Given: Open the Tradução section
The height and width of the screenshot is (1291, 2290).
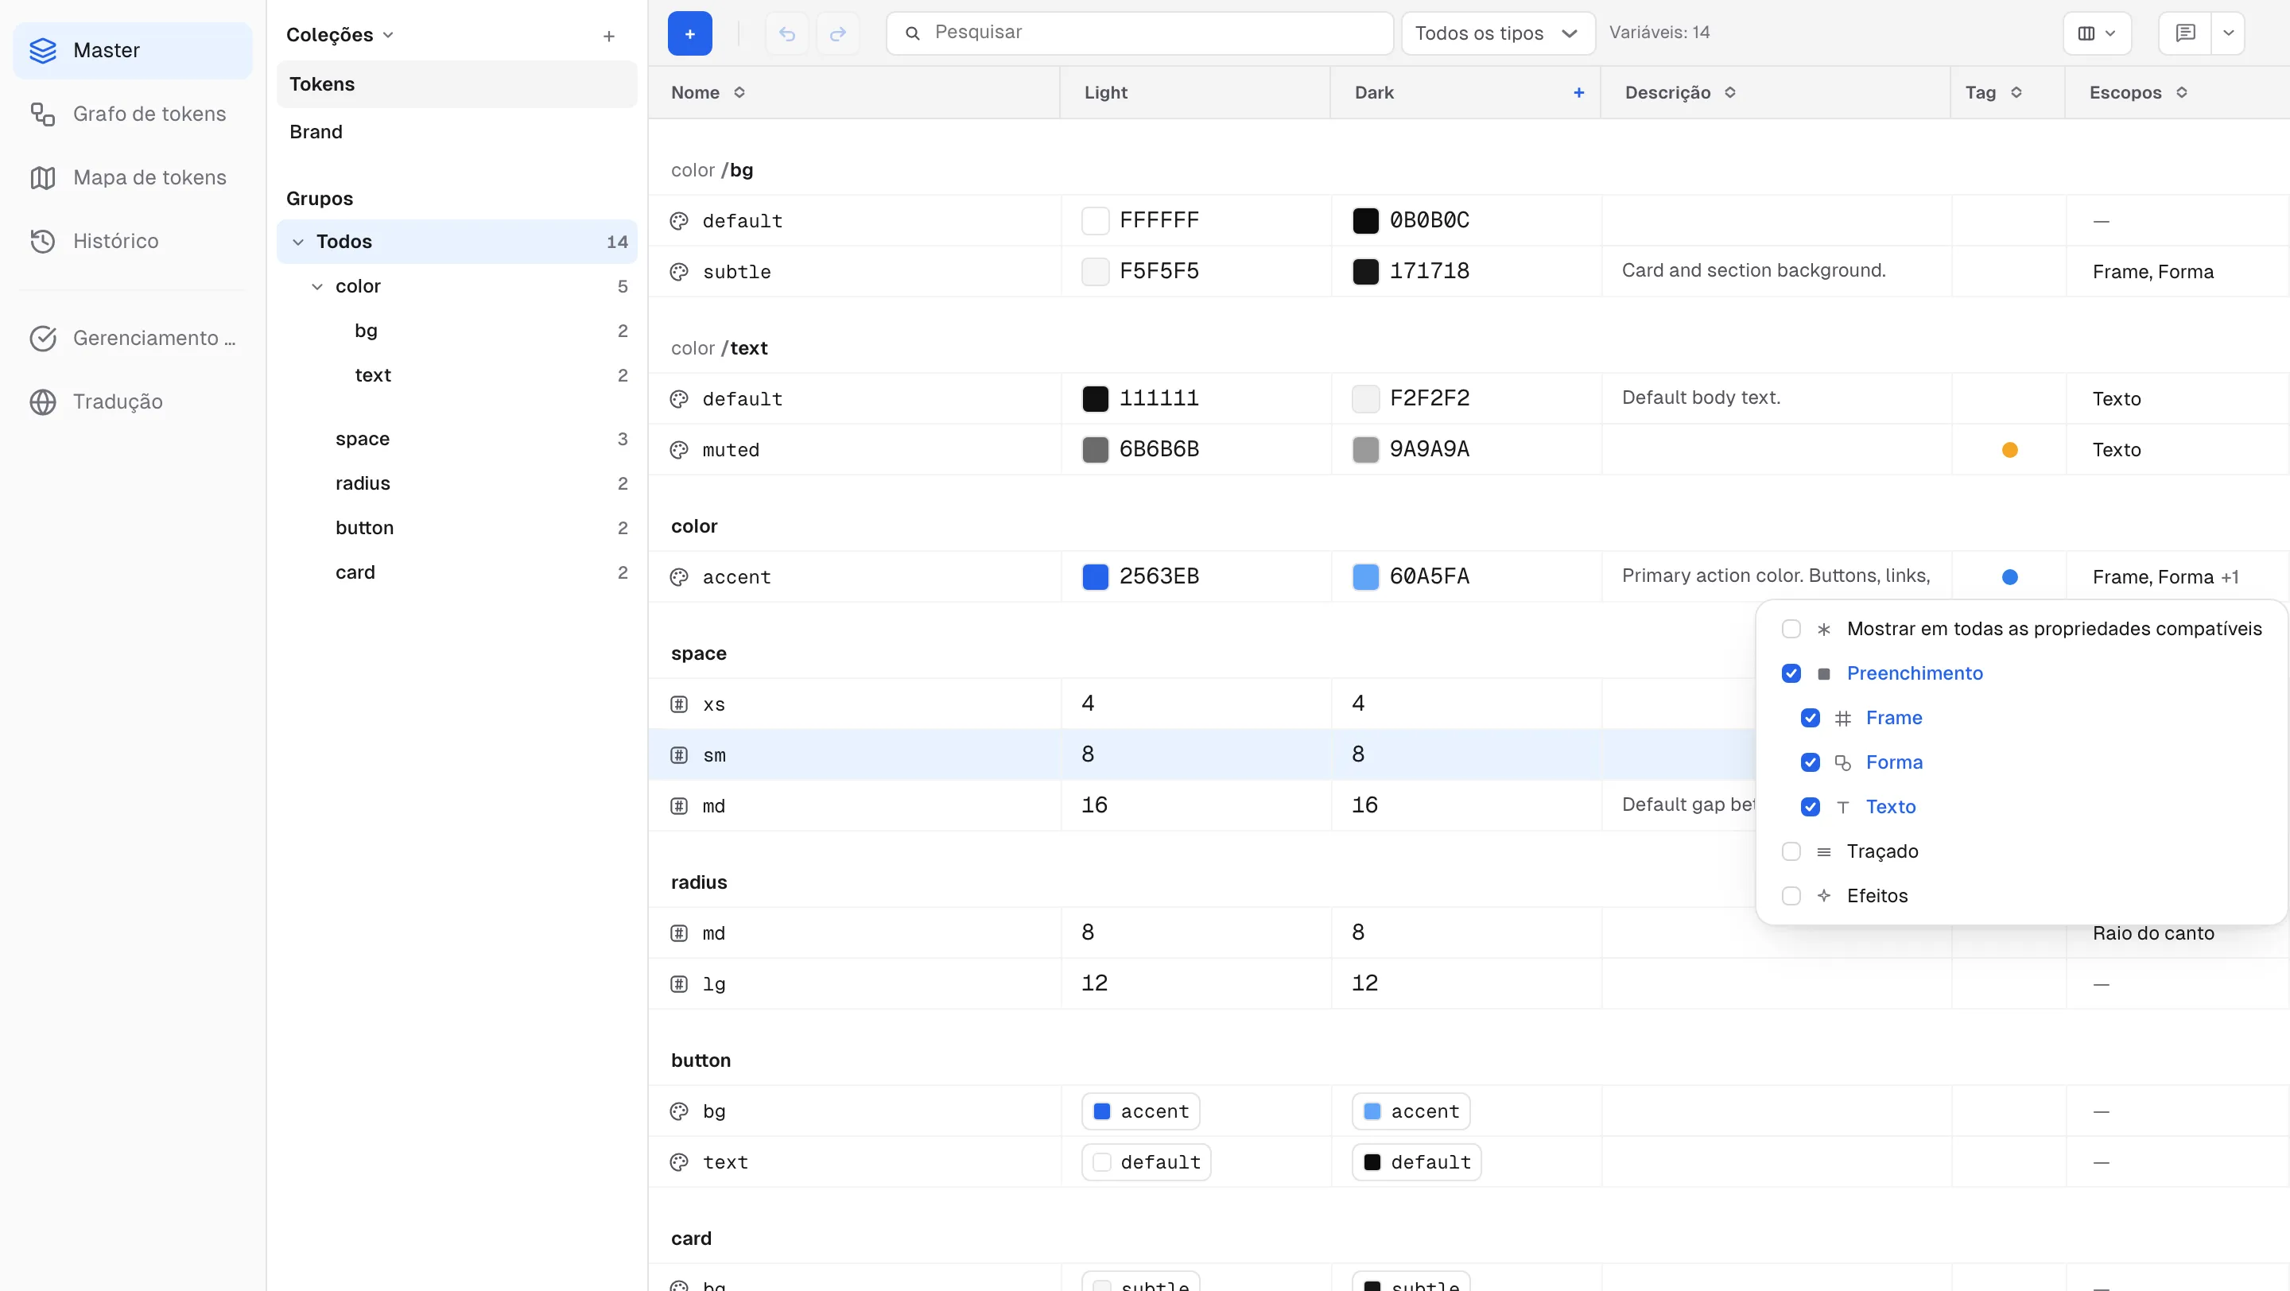Looking at the screenshot, I should (x=131, y=401).
